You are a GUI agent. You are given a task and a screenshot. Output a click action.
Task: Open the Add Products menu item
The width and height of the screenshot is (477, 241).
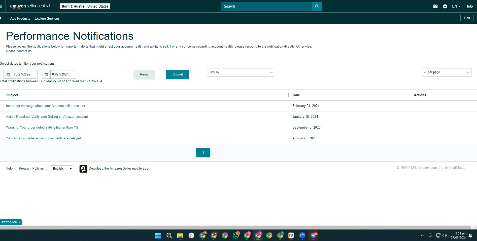pos(20,18)
